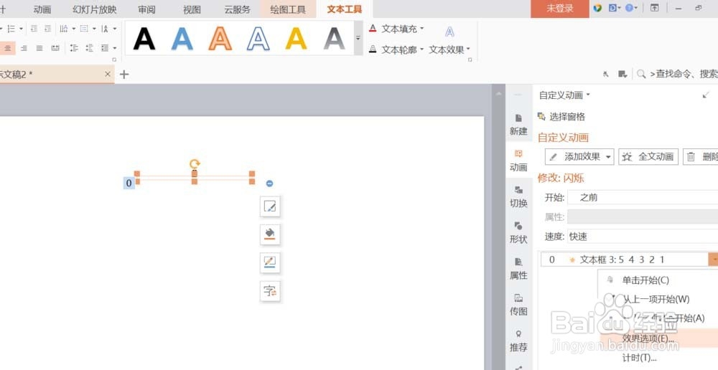
Task: Click the shape style floating button
Action: (x=270, y=207)
